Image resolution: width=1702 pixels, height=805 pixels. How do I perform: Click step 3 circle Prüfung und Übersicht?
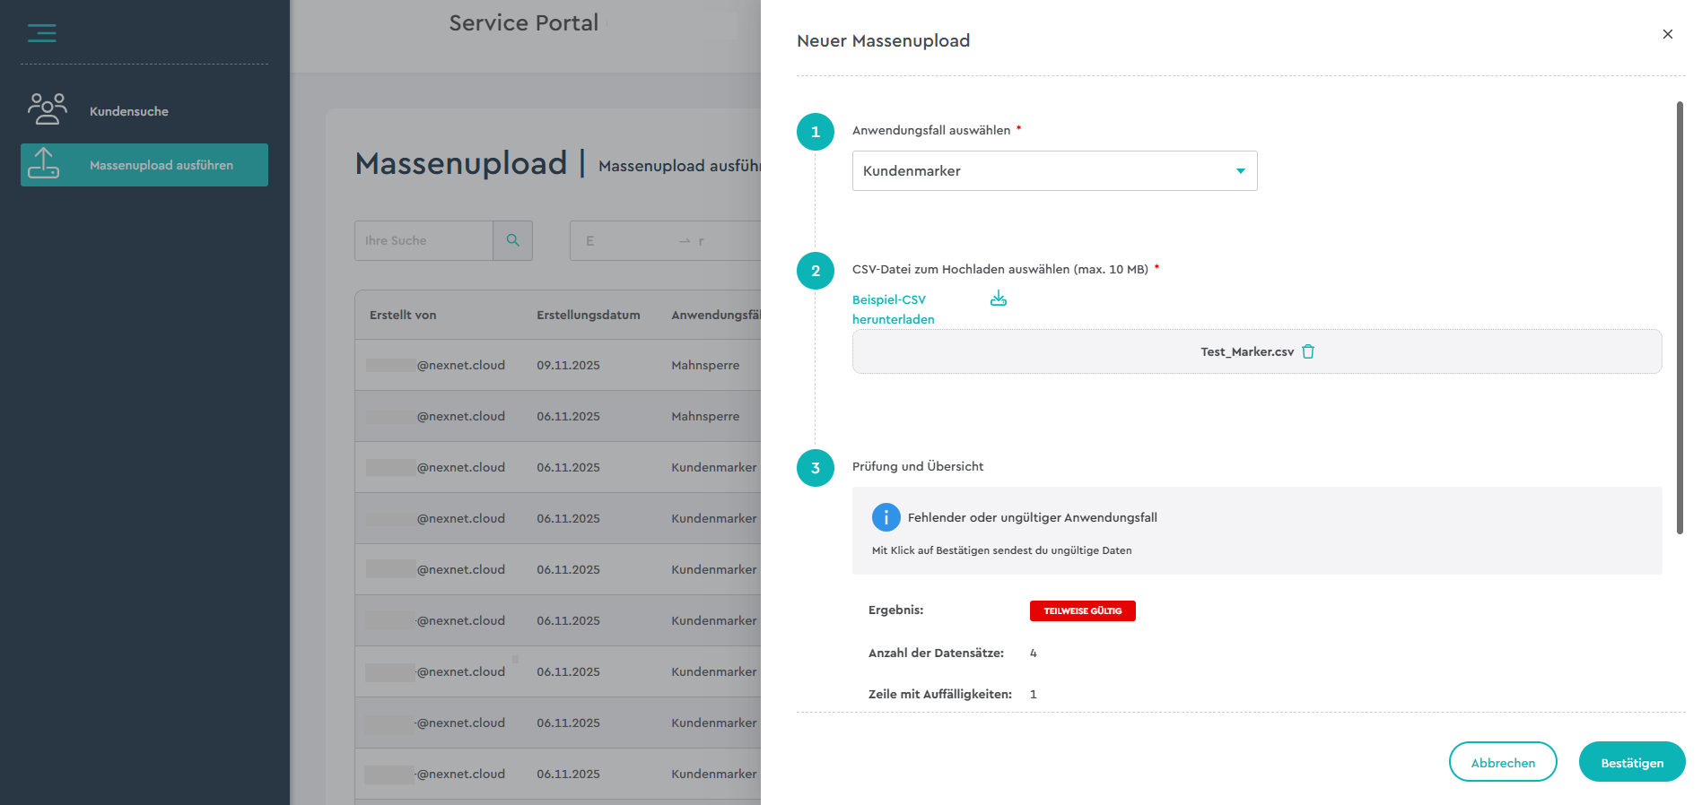(x=815, y=468)
